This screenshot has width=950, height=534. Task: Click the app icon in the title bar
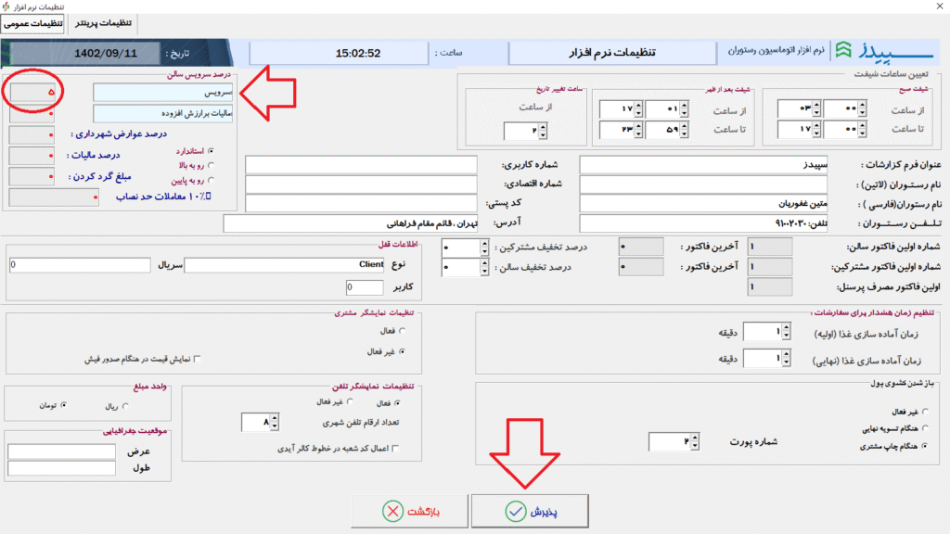(x=8, y=6)
